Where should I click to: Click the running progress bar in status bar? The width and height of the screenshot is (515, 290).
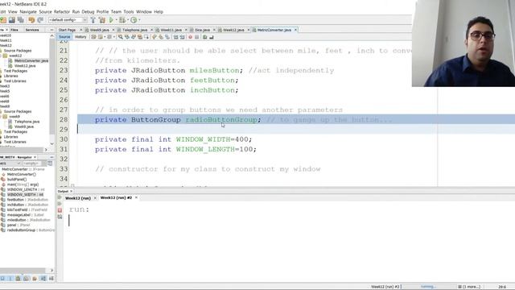click(429, 287)
